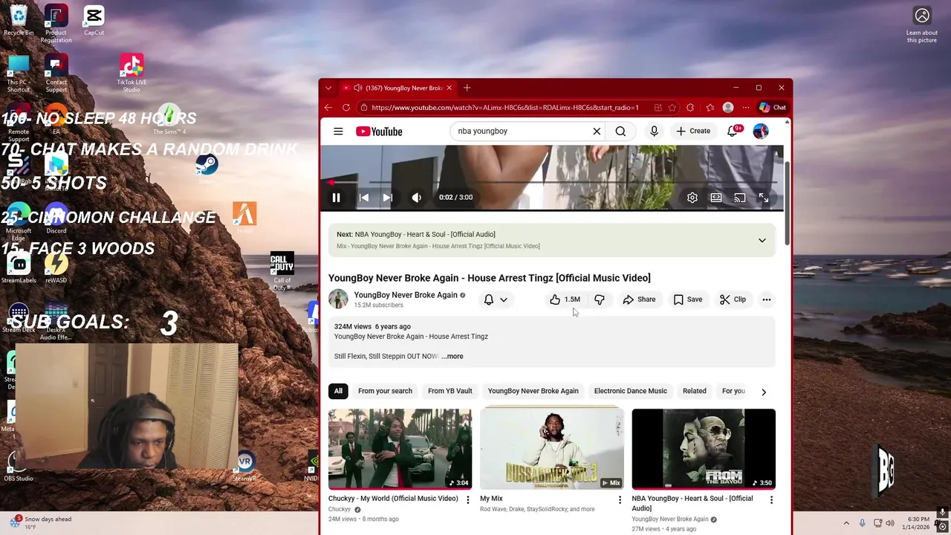Open Copilot Chat in browser

coord(772,108)
